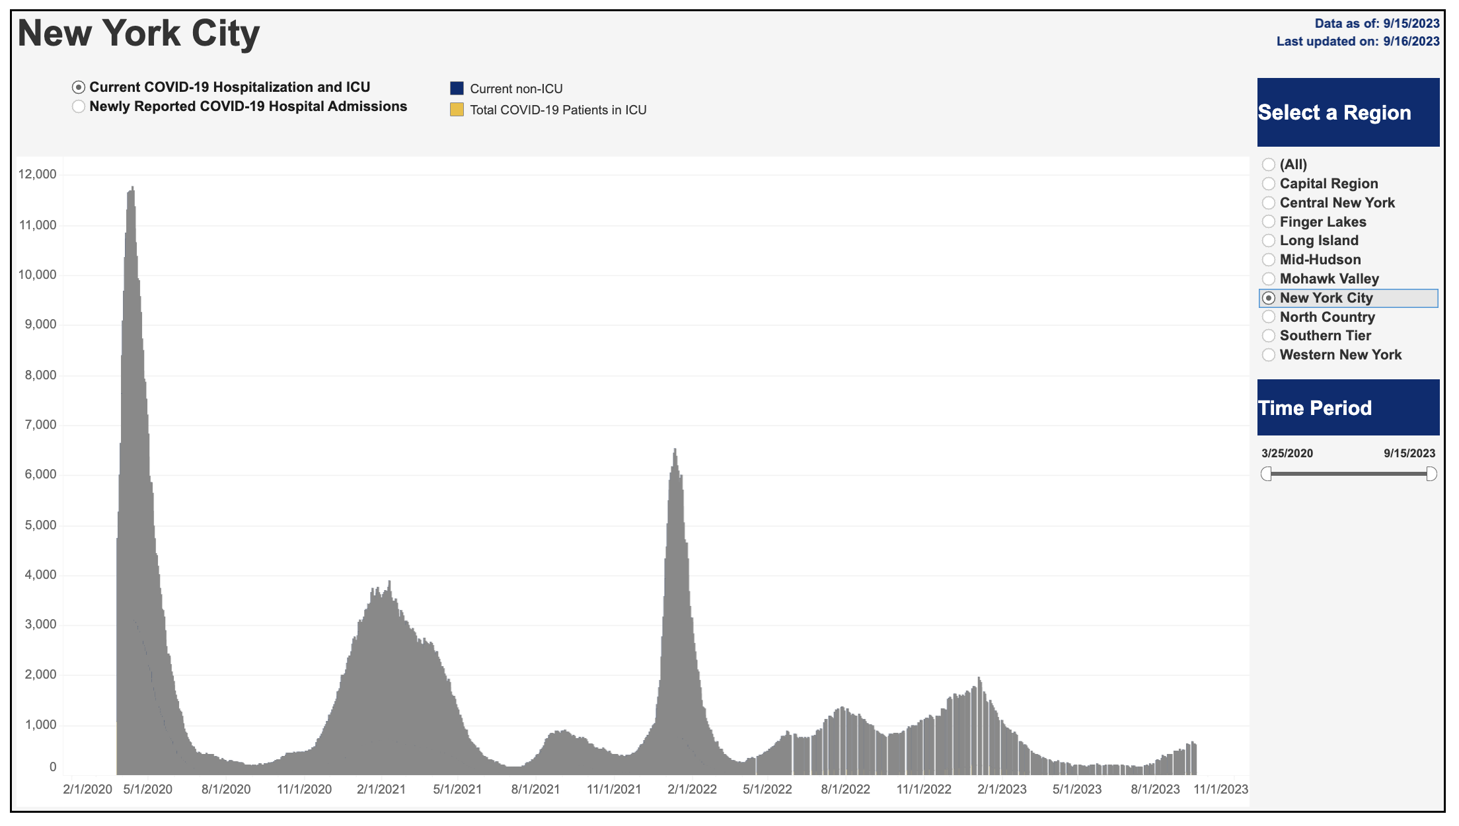Click the 12,000 y-axis label

pyautogui.click(x=38, y=174)
